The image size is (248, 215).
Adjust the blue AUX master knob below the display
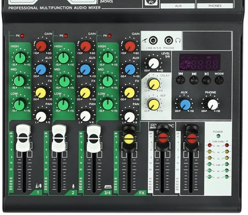pos(185,104)
